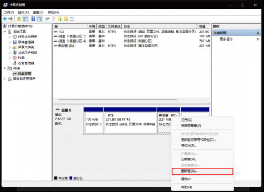Open the 操作(A) menu
The width and height of the screenshot is (264, 192).
pos(23,12)
